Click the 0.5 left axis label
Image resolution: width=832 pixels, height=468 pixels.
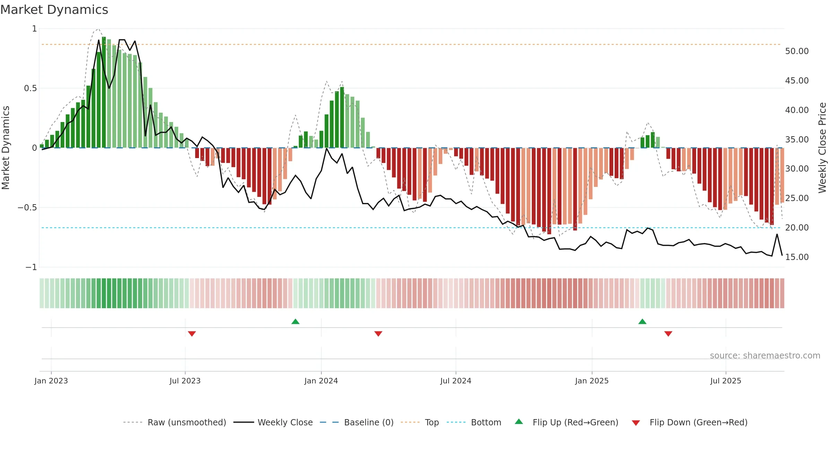pos(31,88)
